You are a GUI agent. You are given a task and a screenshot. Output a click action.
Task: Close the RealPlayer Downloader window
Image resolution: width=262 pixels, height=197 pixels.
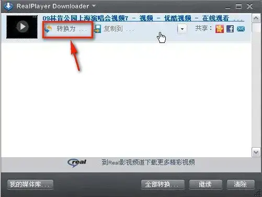[x=250, y=6]
